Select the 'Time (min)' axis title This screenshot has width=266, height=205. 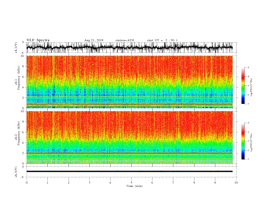134,186
